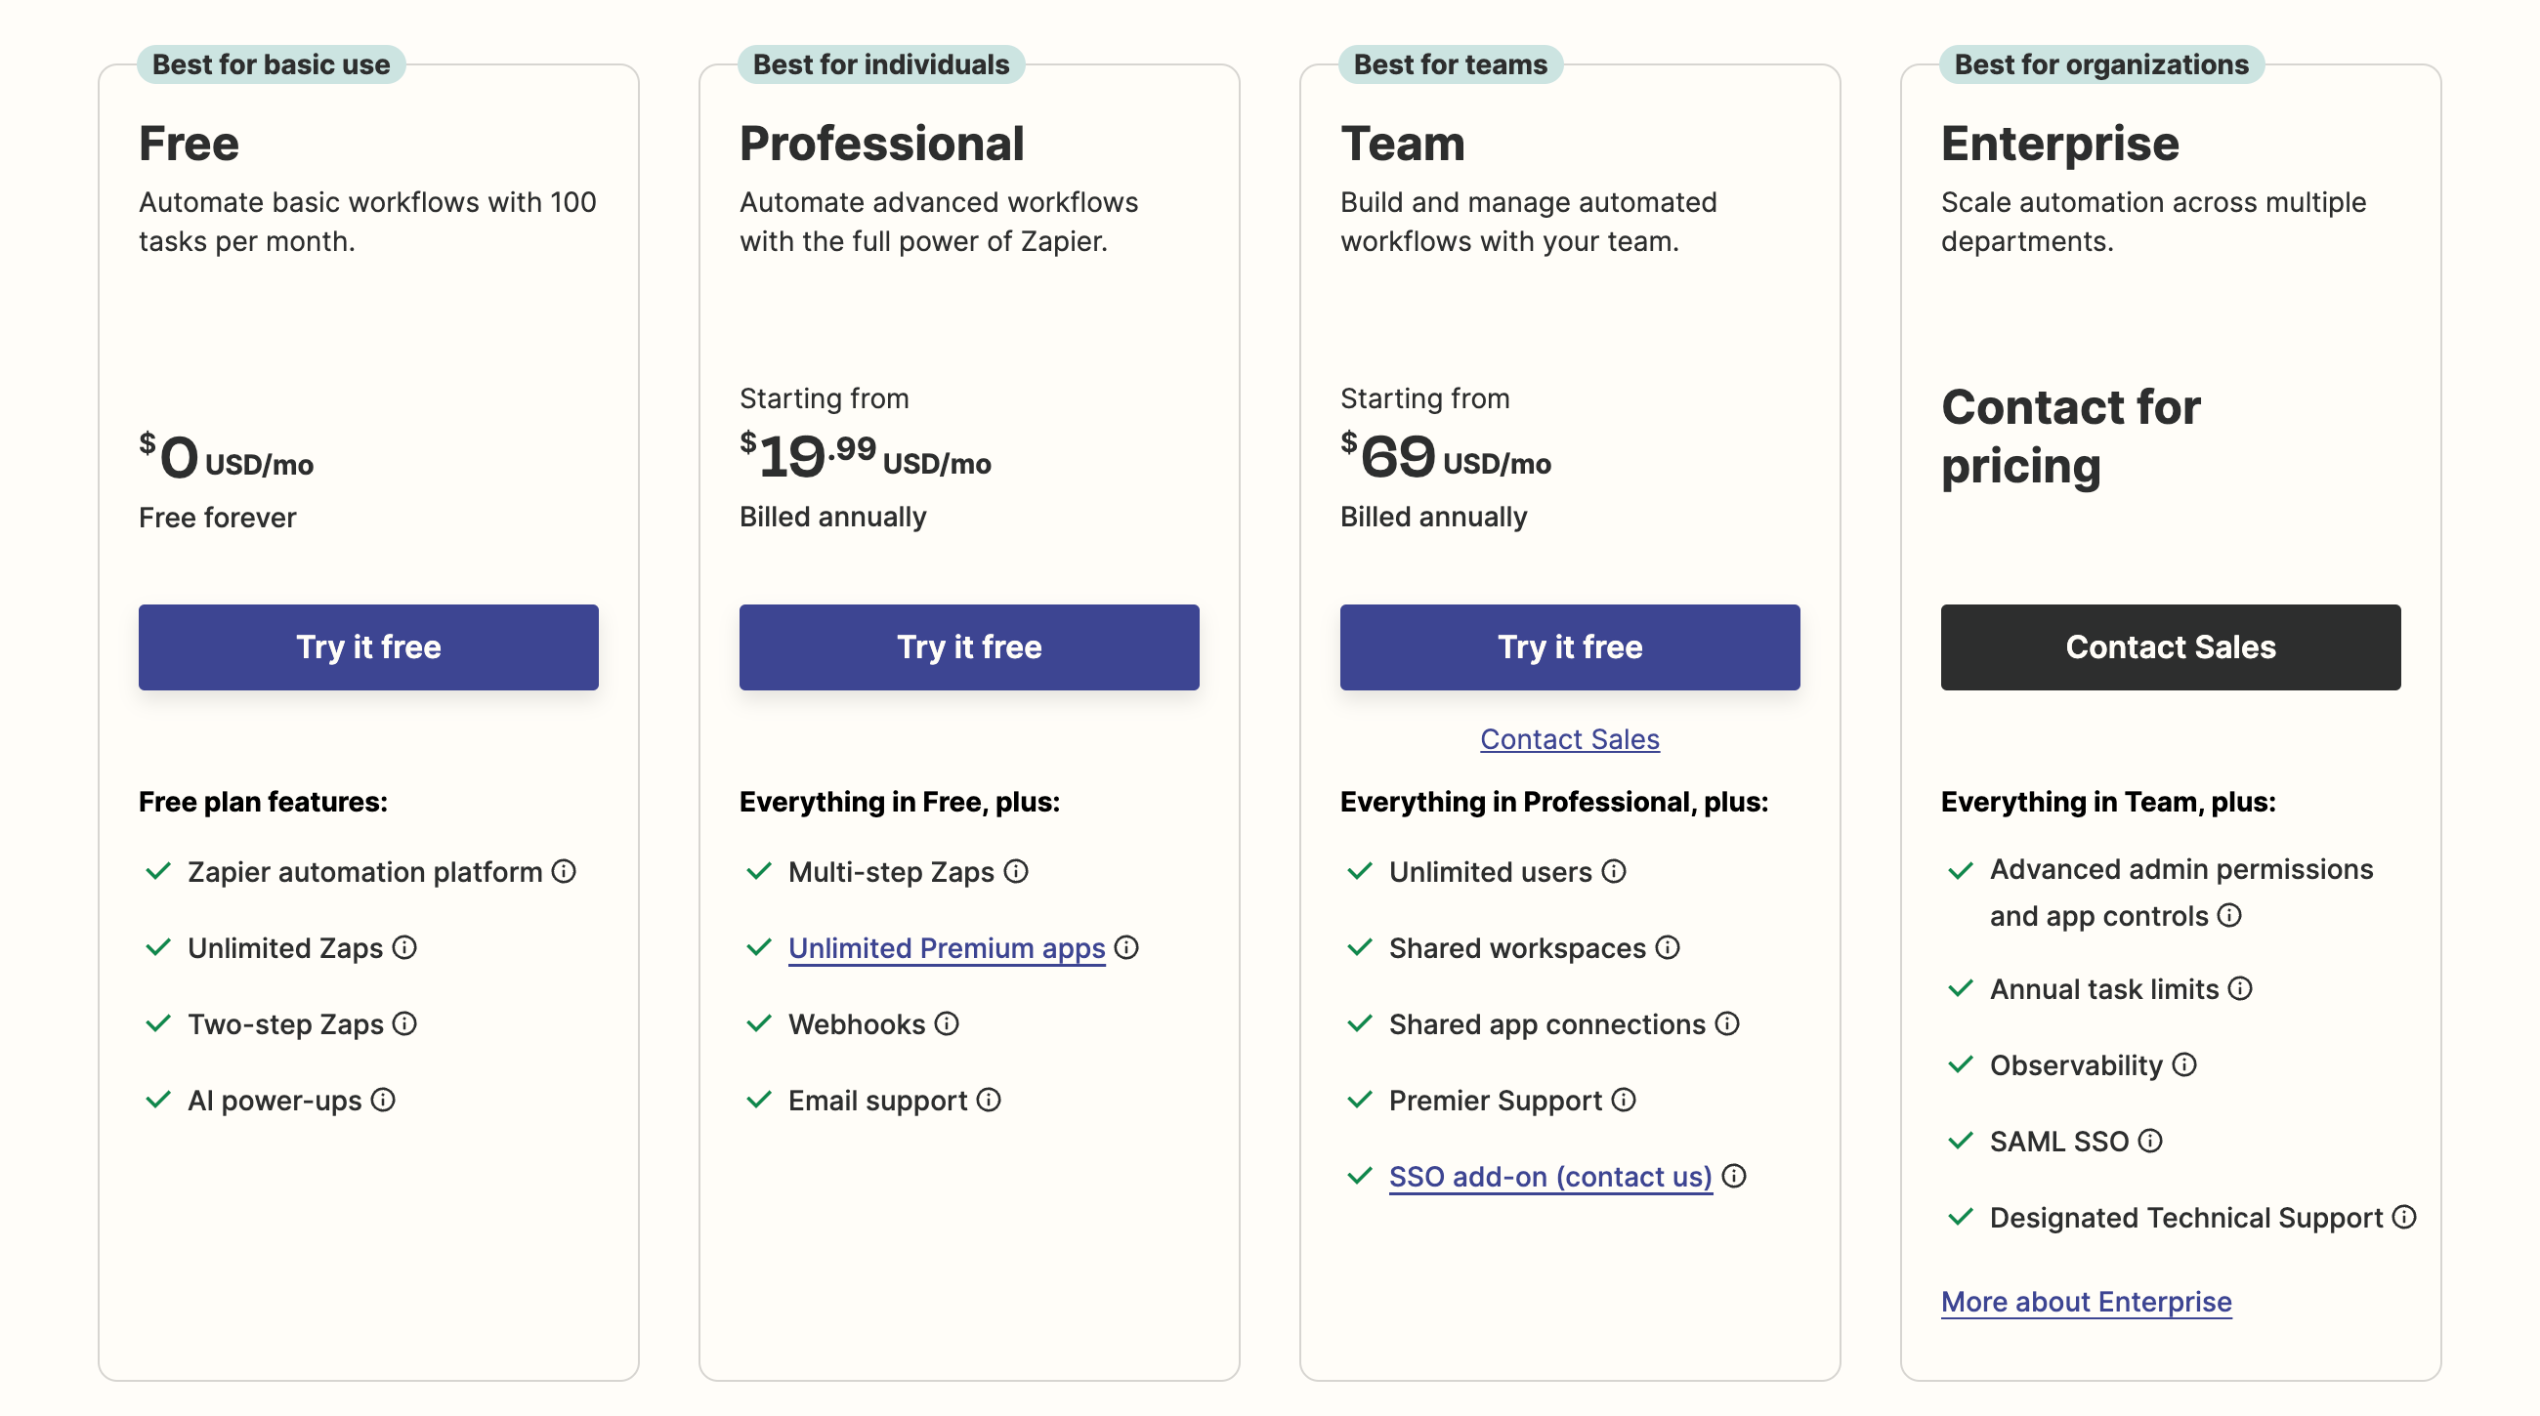Image resolution: width=2540 pixels, height=1416 pixels.
Task: View details about AI power-ups
Action: (383, 1100)
